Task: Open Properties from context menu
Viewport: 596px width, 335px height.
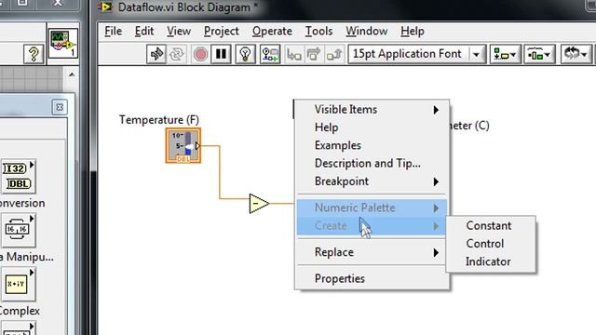Action: [x=372, y=279]
